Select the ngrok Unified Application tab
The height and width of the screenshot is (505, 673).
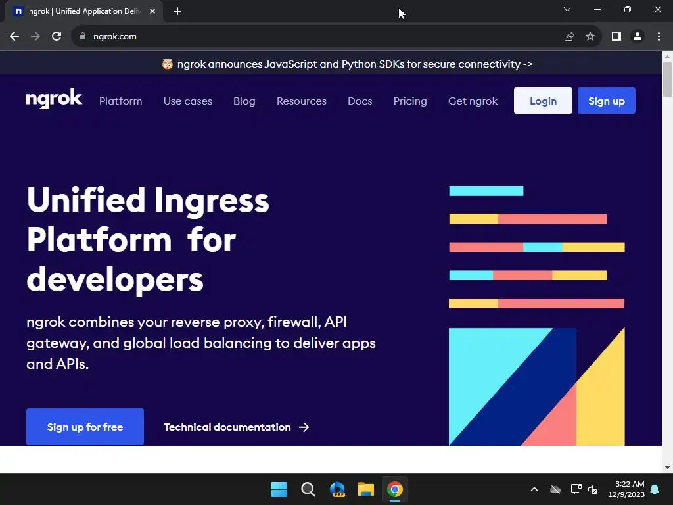click(85, 11)
